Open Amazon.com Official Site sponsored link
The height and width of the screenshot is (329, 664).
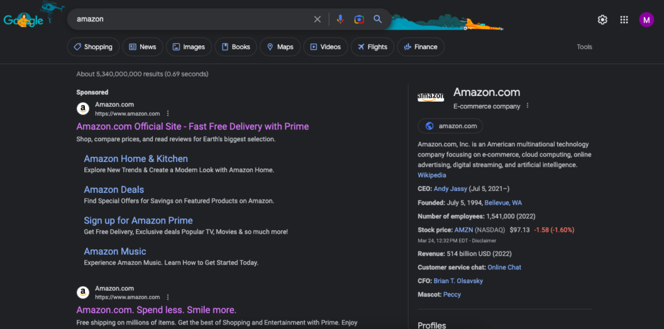[x=193, y=126]
